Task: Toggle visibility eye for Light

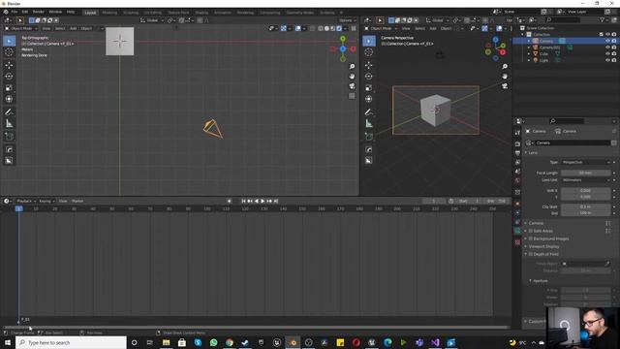Action: 607,60
